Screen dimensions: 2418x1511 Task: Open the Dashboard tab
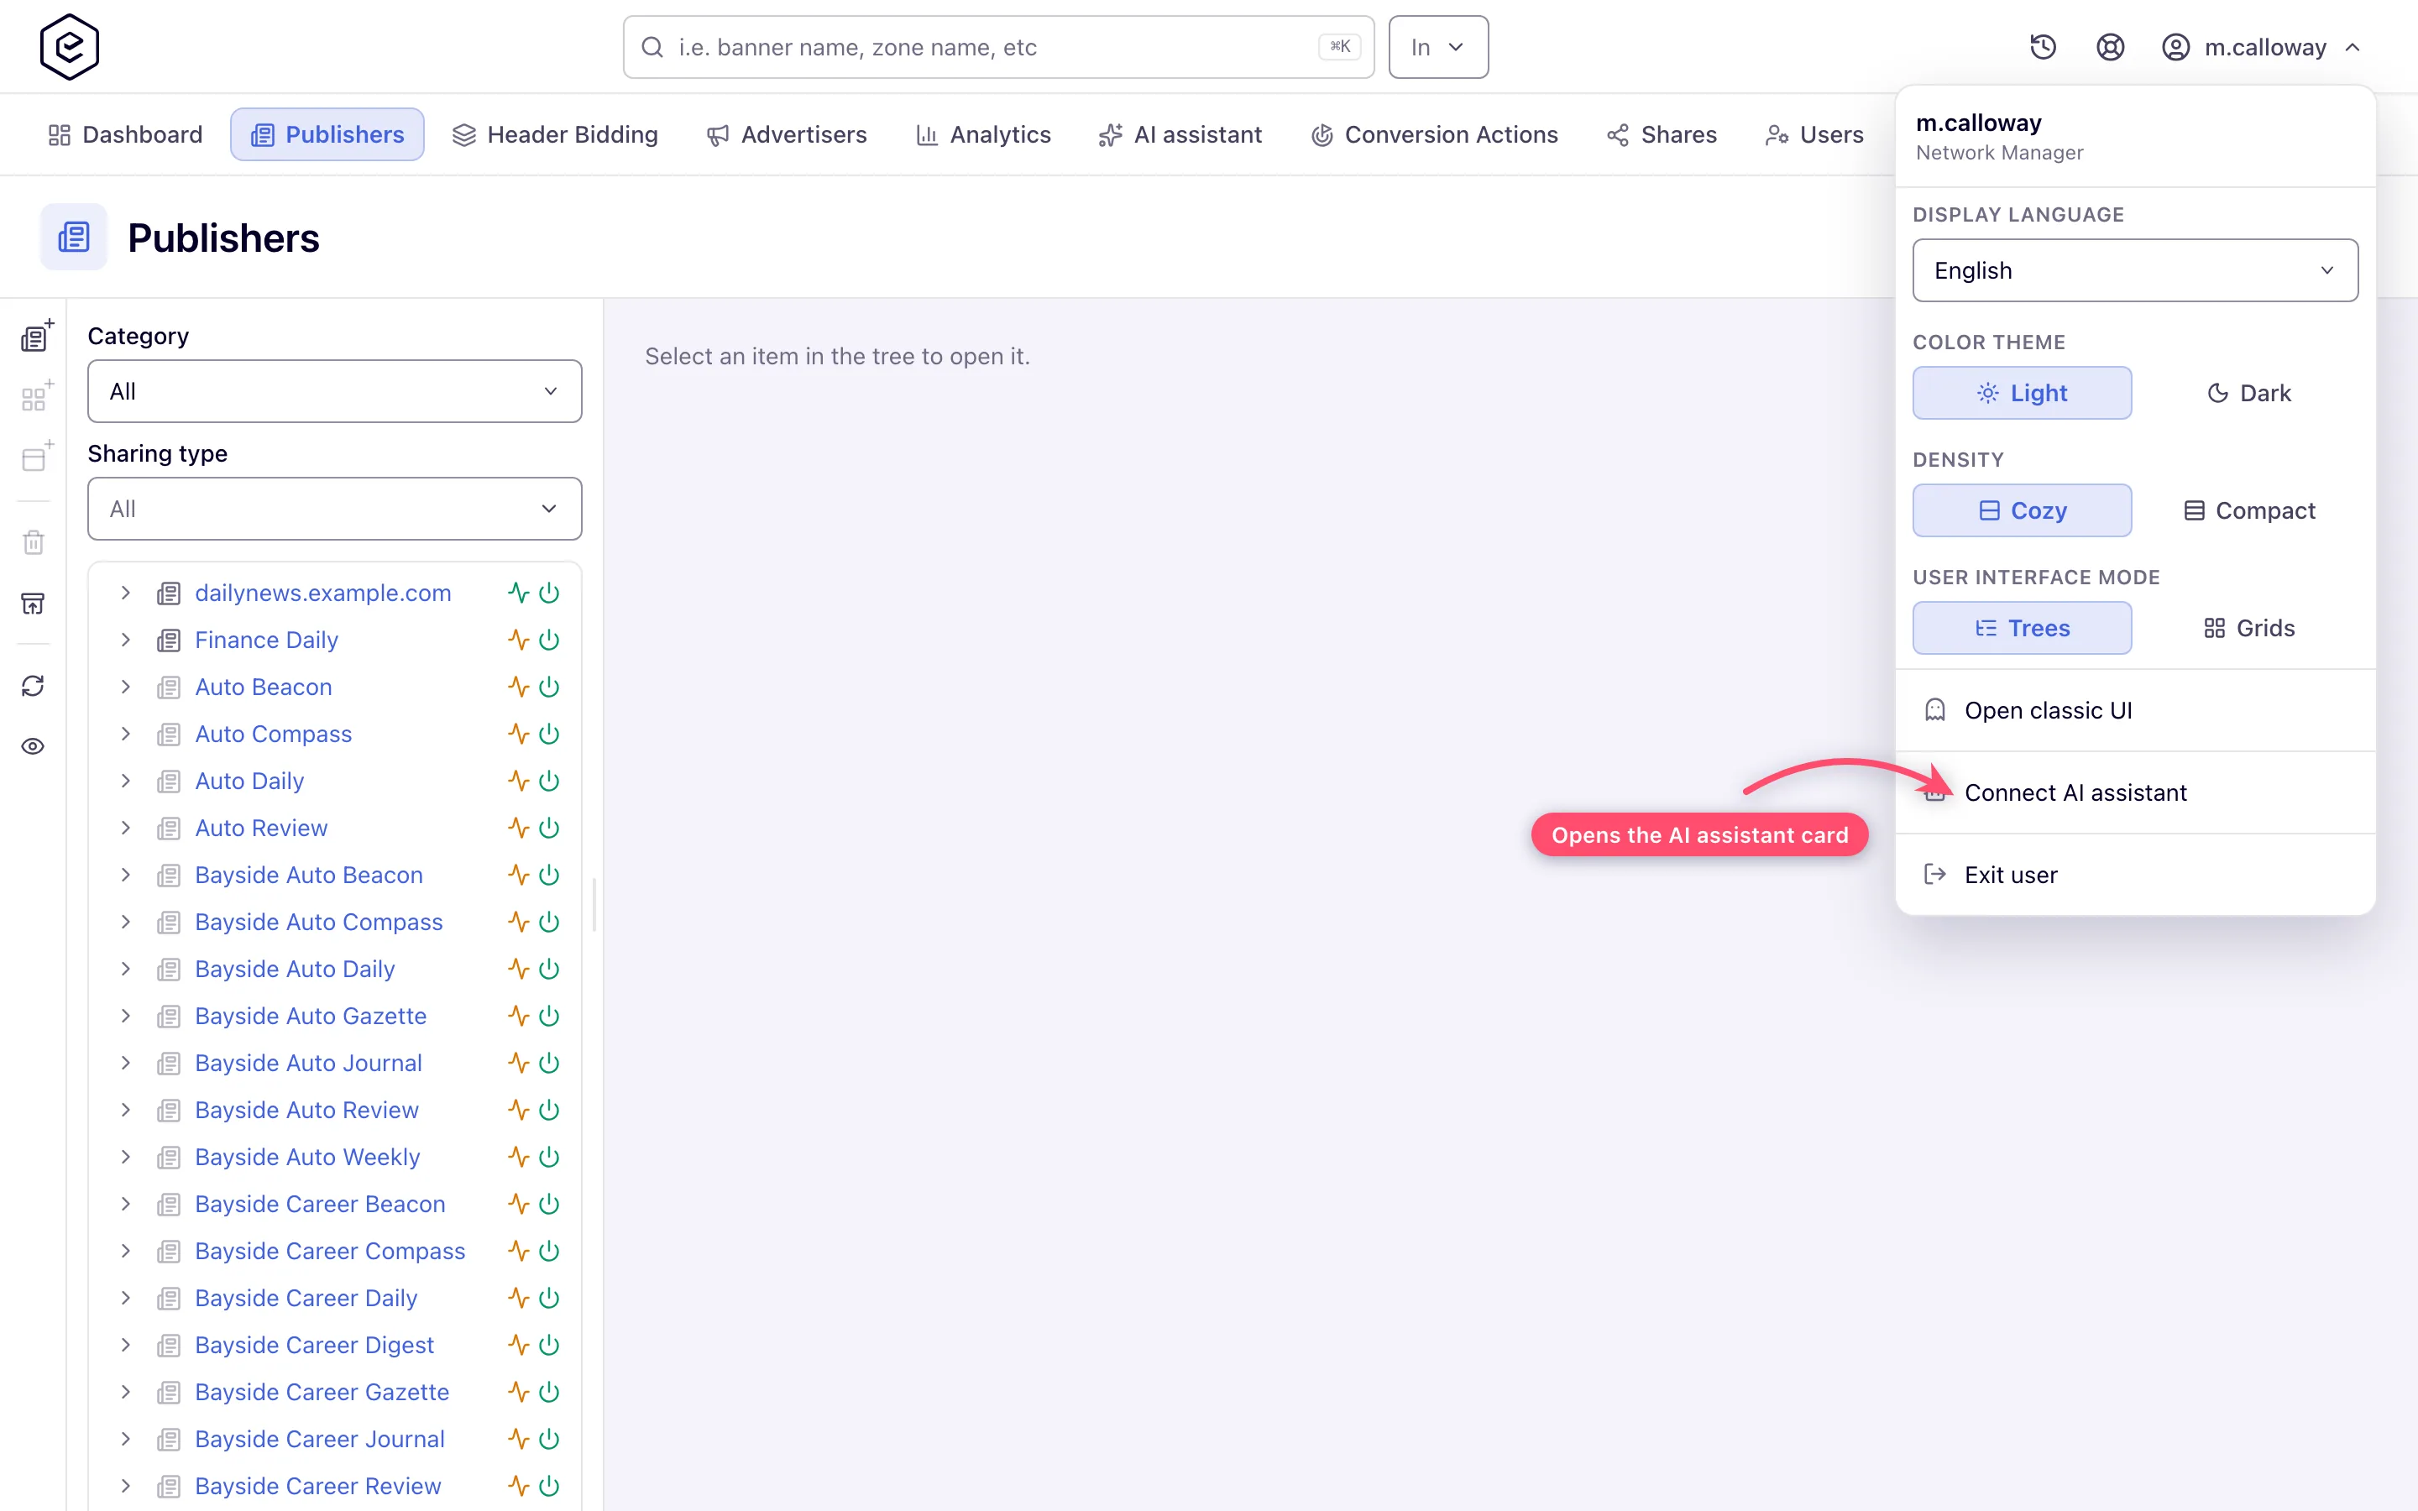coord(125,135)
